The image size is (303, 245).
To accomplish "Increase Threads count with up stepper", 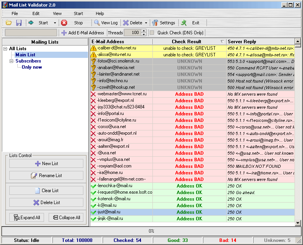I will coord(144,31).
